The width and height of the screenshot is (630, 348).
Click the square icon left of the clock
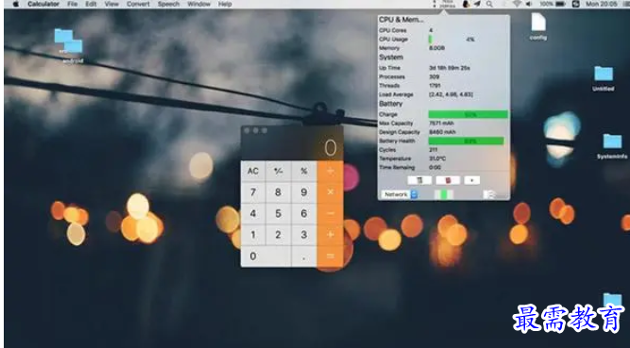(576, 4)
